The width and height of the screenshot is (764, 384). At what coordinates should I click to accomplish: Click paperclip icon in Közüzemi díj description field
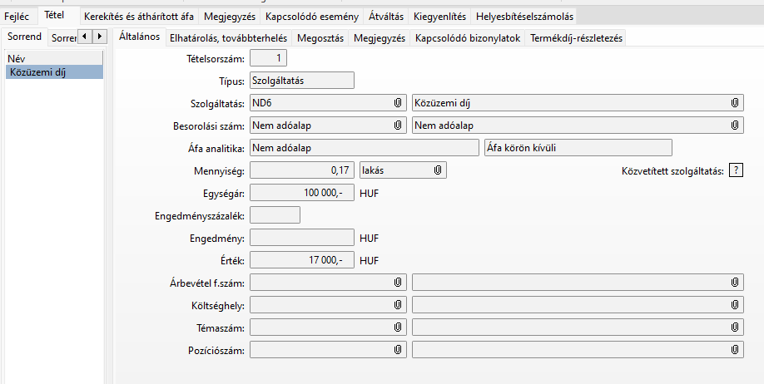pyautogui.click(x=735, y=103)
